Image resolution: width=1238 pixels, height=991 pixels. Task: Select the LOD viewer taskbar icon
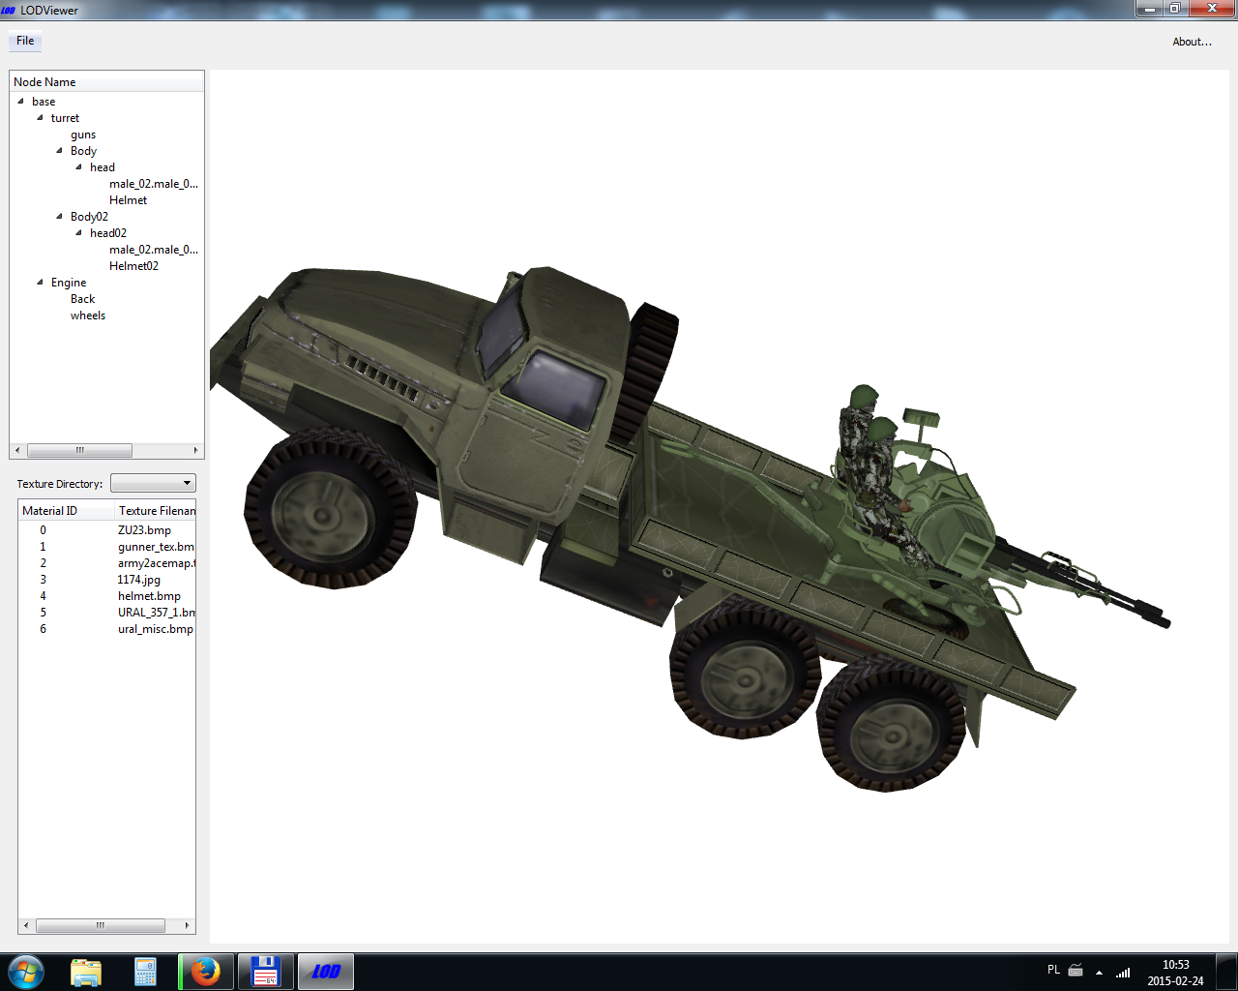(x=325, y=972)
